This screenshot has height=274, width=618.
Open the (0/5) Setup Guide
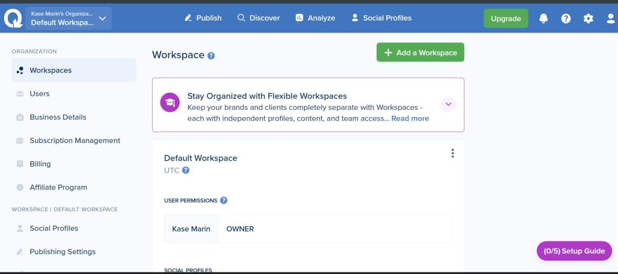pos(575,251)
